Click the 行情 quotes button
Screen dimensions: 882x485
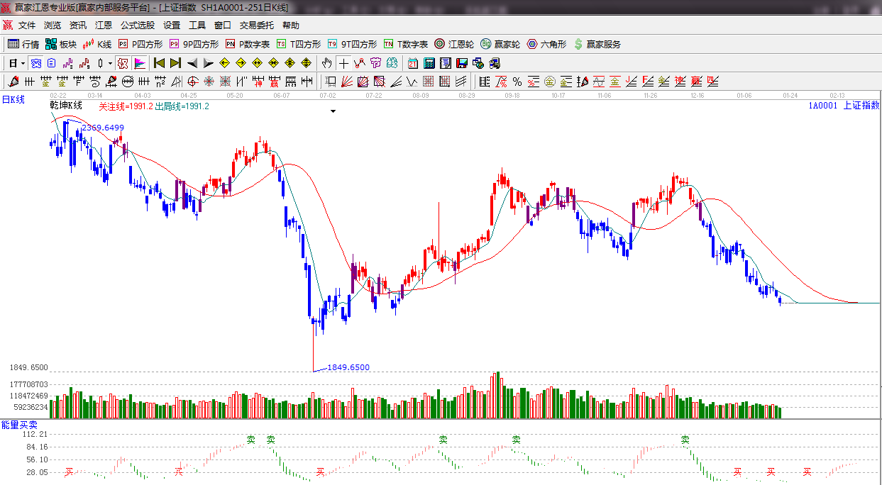pos(23,44)
